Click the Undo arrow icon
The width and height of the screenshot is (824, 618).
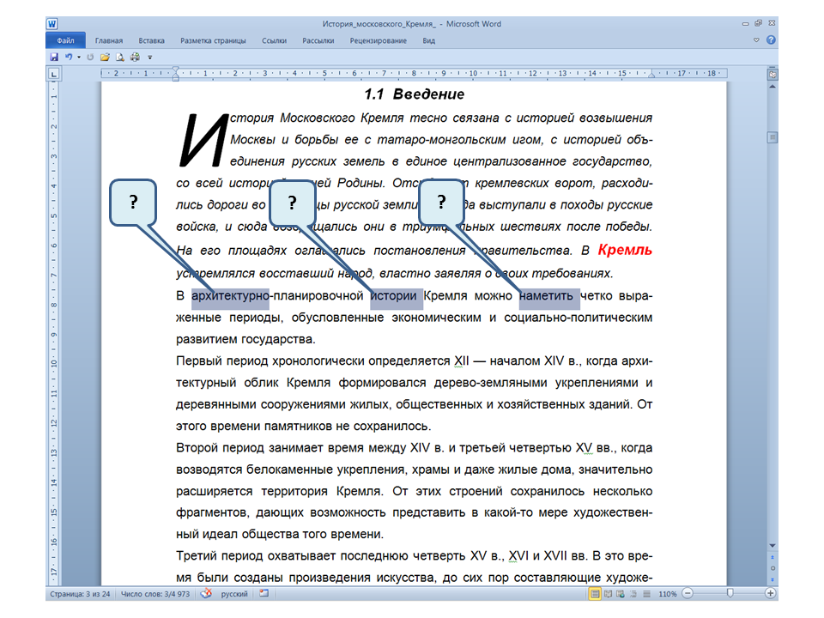[69, 57]
